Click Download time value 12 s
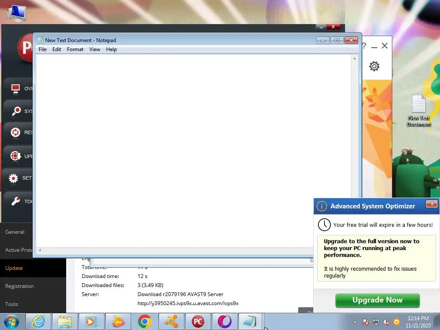Screen dimensions: 440x330 [x=142, y=276]
